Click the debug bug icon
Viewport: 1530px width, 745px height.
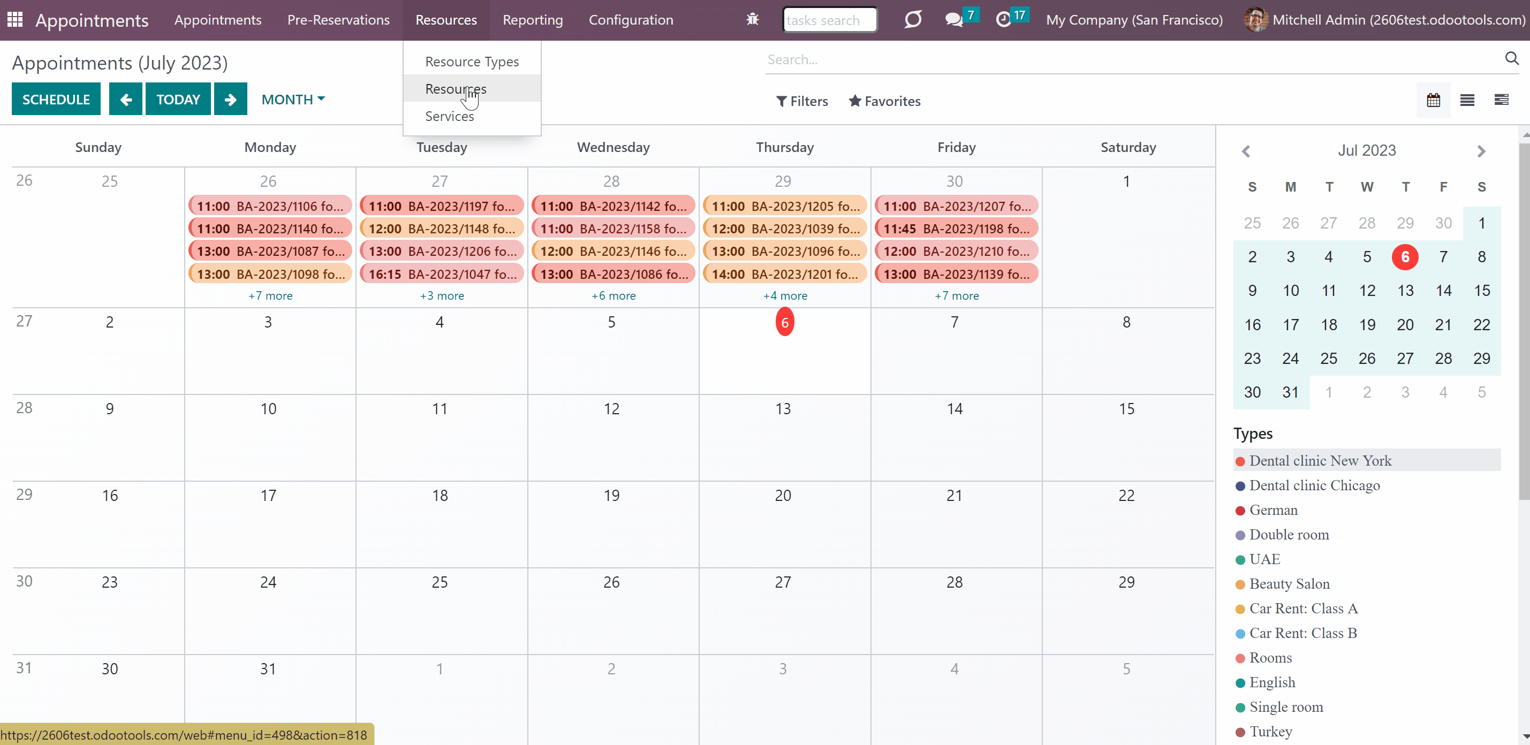[753, 20]
